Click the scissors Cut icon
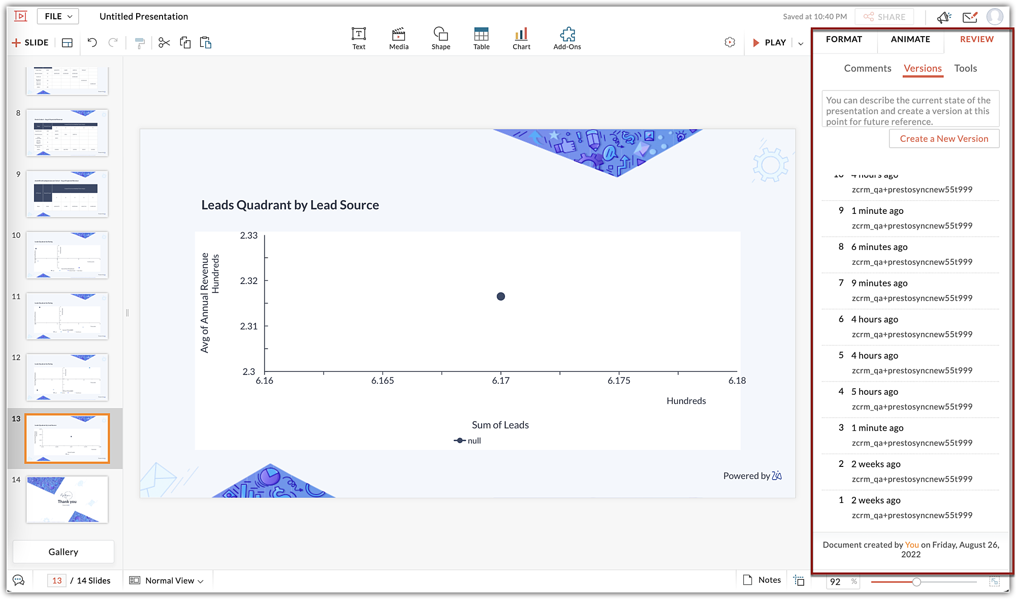This screenshot has height=599, width=1016. 164,43
